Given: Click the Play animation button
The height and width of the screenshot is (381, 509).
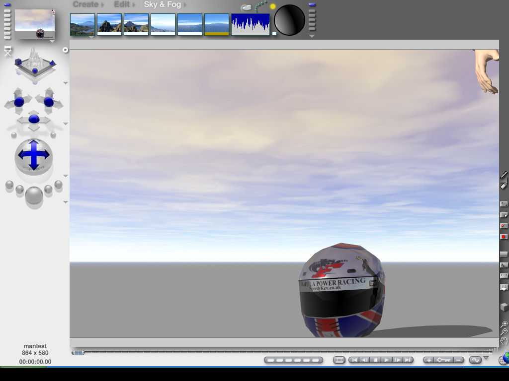Looking at the screenshot, I should pyautogui.click(x=386, y=360).
